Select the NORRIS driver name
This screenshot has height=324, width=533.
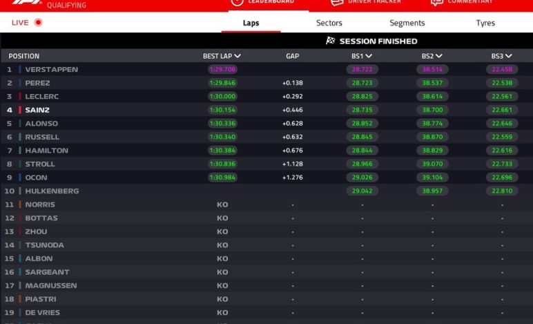[40, 204]
